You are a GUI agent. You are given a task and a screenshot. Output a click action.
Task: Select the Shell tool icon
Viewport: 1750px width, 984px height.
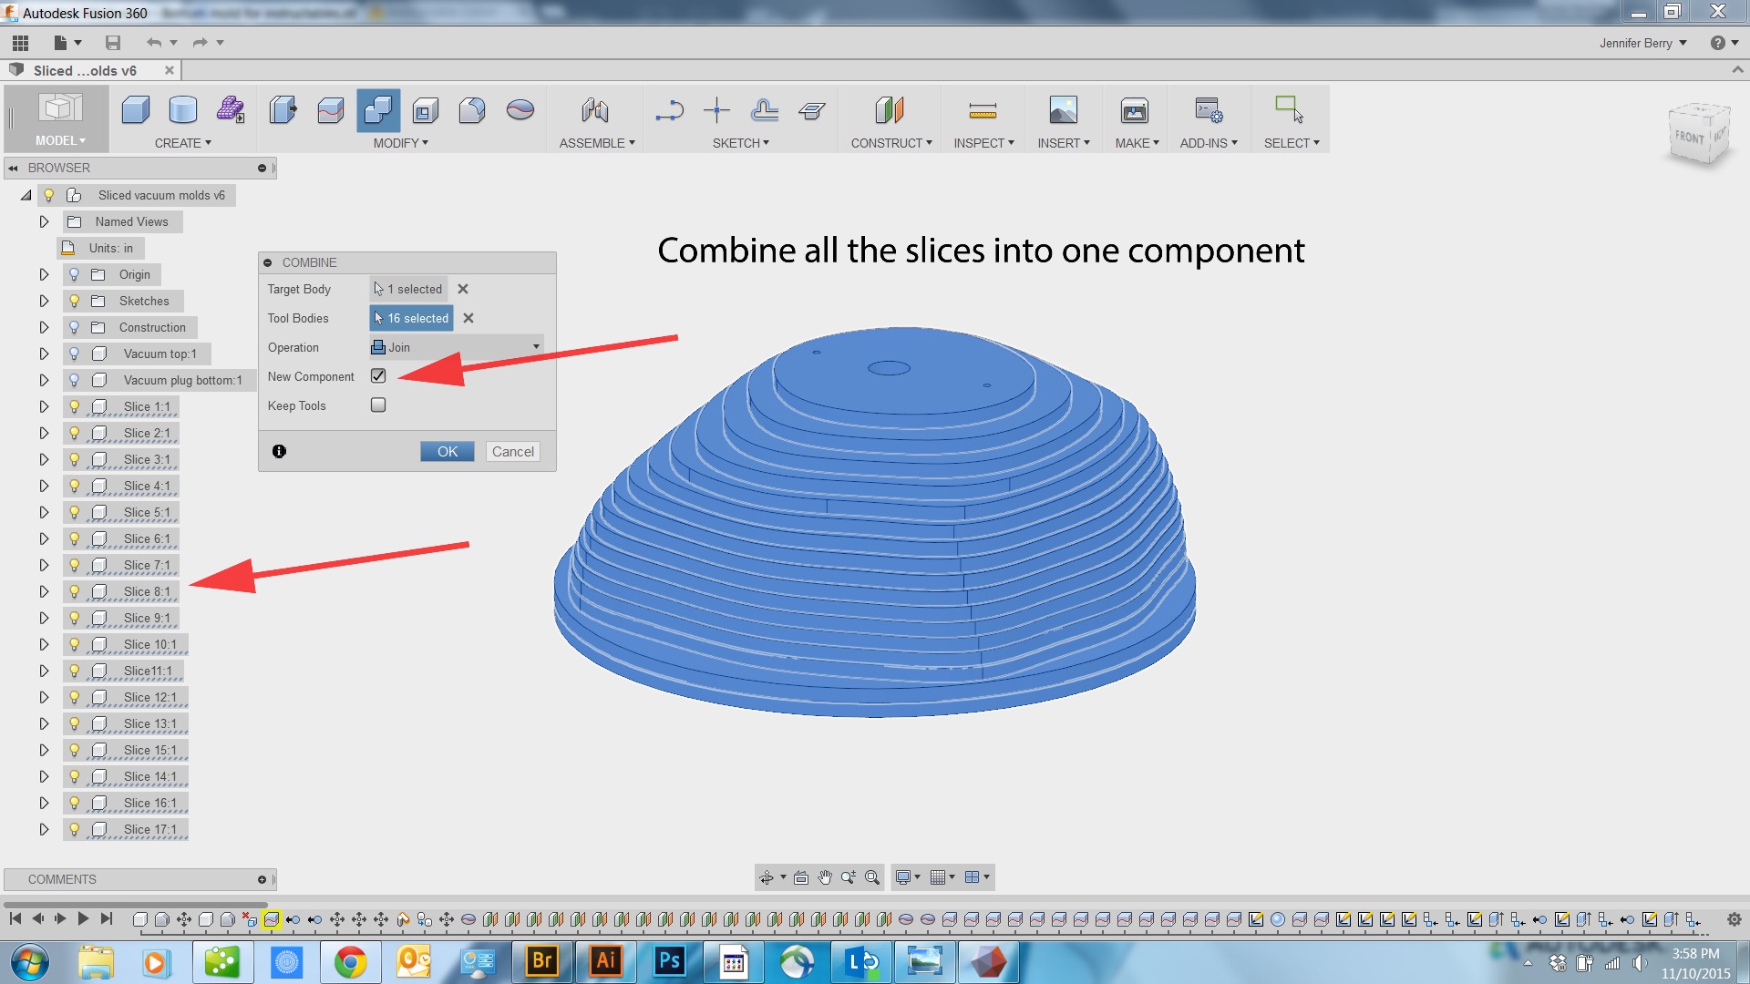[425, 111]
